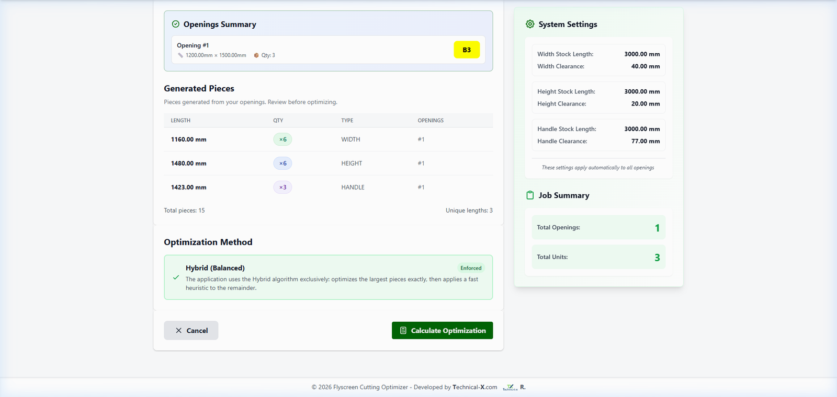This screenshot has width=837, height=397.
Task: Click the QTY column header
Action: click(278, 121)
